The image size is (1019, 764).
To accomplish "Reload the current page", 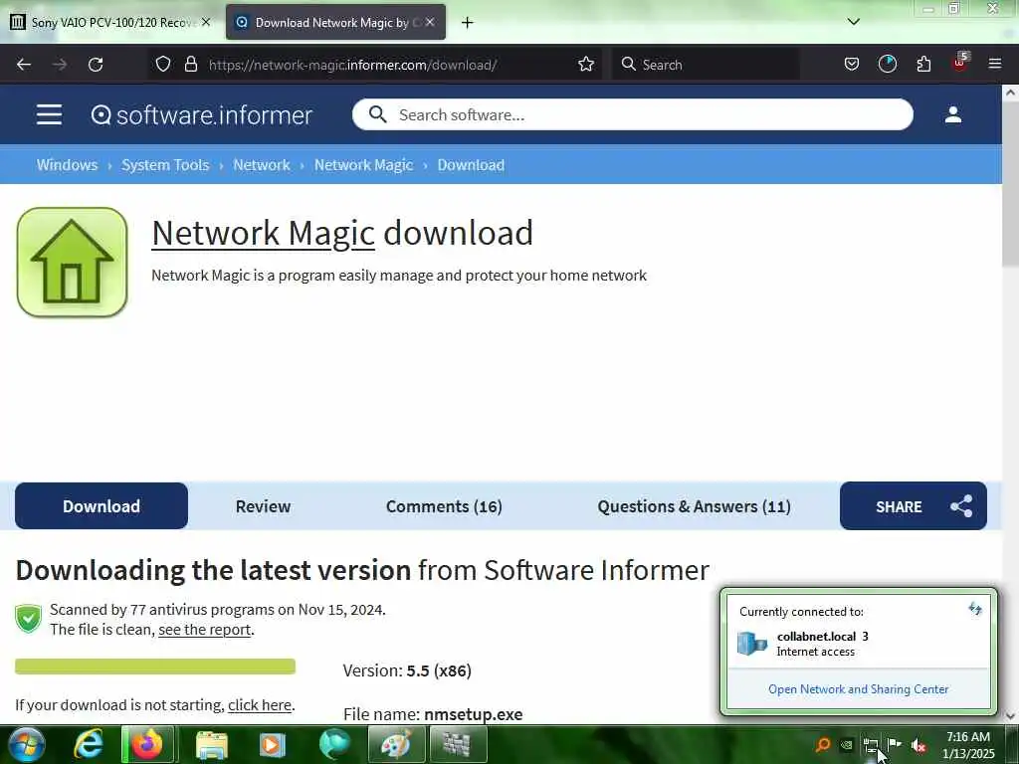I will click(x=96, y=65).
